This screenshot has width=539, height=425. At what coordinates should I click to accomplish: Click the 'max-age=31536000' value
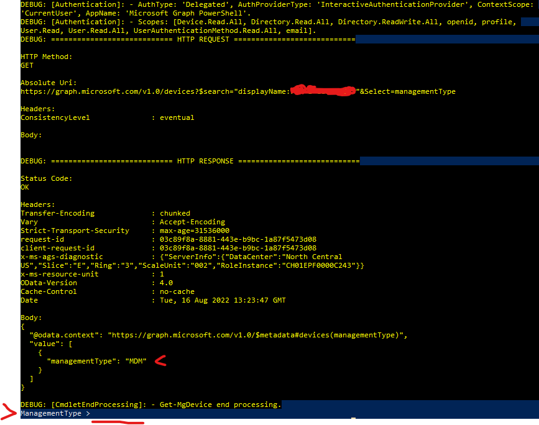194,231
